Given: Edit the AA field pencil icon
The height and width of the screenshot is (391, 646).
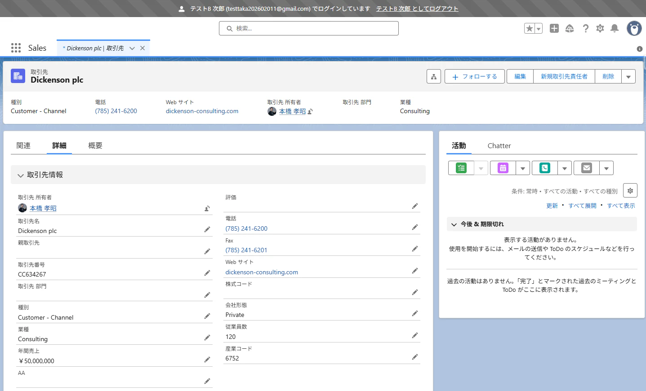Looking at the screenshot, I should click(x=207, y=381).
